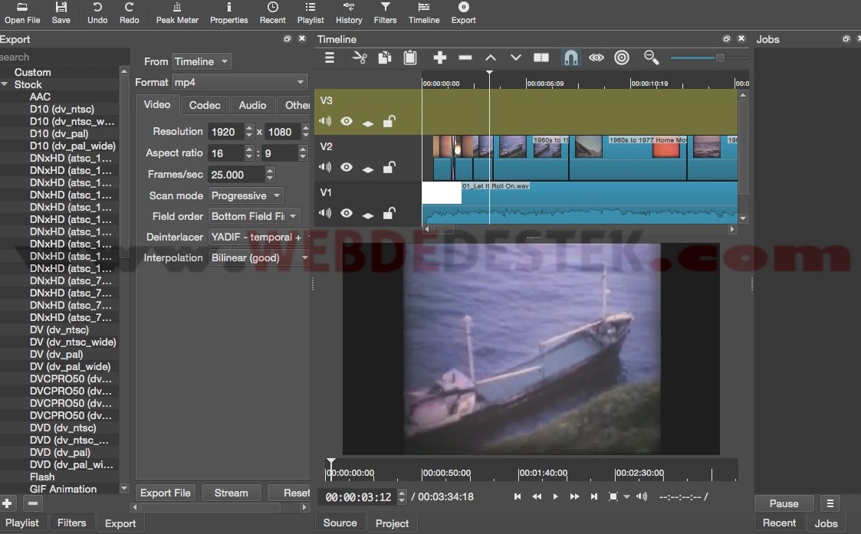Toggle lock on the V3 track
Screen dimensions: 861x534
[389, 121]
